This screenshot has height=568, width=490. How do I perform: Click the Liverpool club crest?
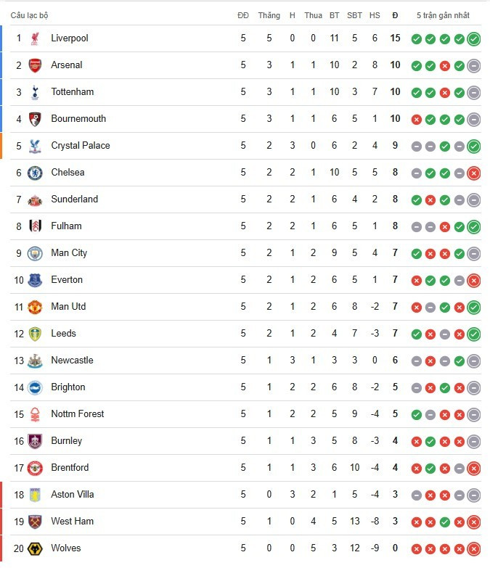click(35, 38)
